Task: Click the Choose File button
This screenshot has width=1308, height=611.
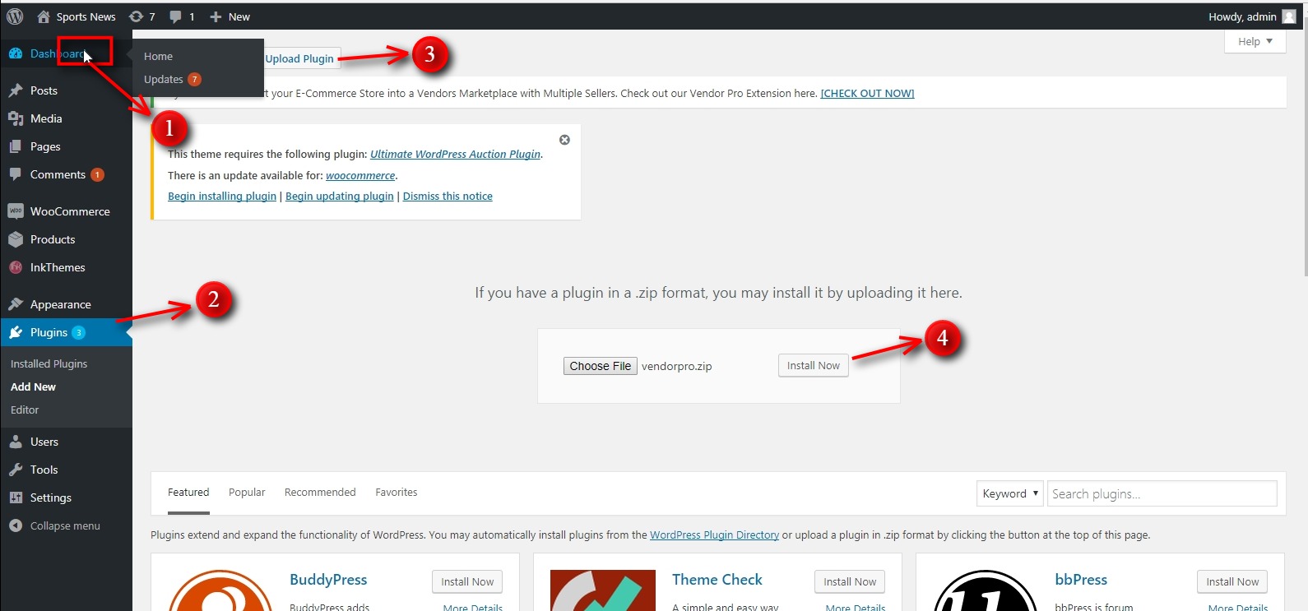Action: click(601, 366)
